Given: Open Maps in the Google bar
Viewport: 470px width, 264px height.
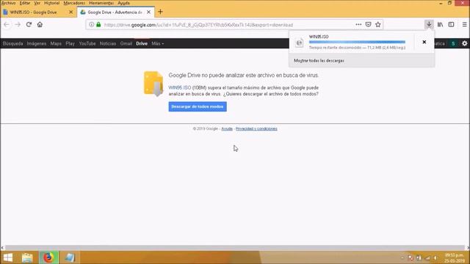Looking at the screenshot, I should click(56, 43).
